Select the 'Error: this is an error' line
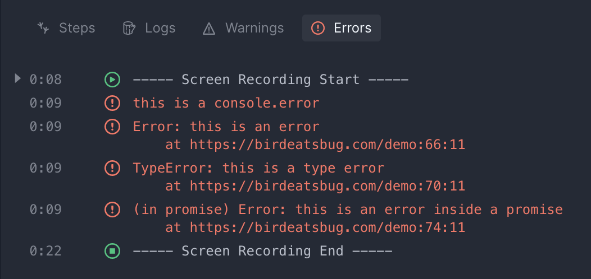This screenshot has height=279, width=591. point(226,127)
